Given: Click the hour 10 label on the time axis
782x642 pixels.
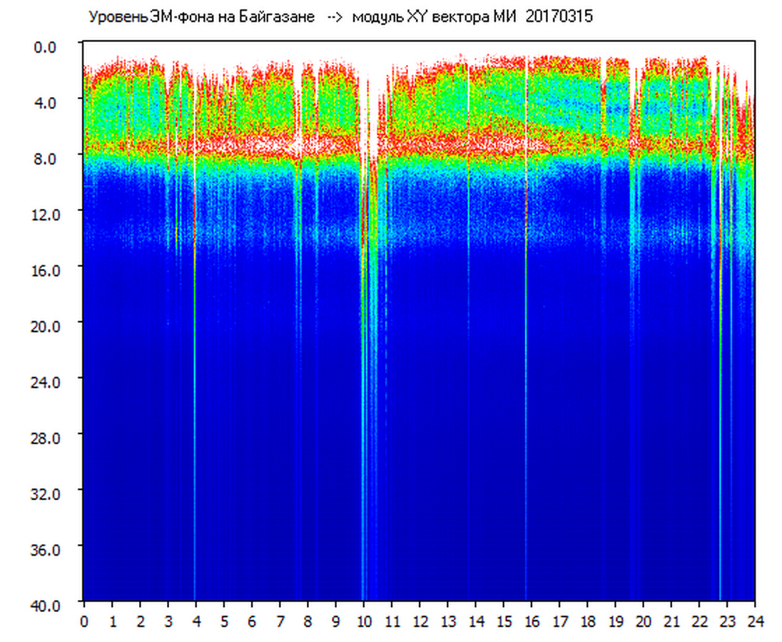Looking at the screenshot, I should coord(364,621).
